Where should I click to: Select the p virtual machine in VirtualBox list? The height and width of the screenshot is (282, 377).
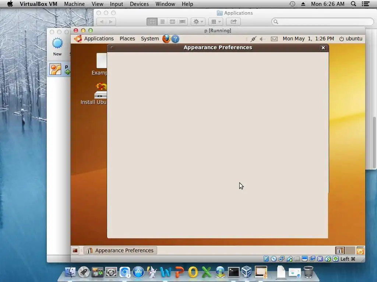click(x=59, y=69)
